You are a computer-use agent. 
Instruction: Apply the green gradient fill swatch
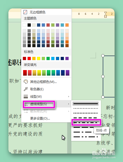click(49, 73)
